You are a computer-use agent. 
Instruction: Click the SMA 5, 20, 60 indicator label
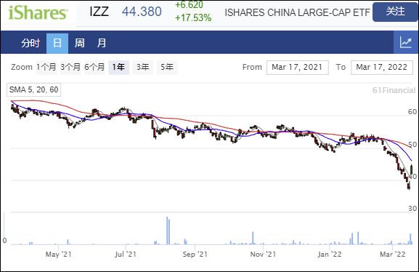click(33, 89)
